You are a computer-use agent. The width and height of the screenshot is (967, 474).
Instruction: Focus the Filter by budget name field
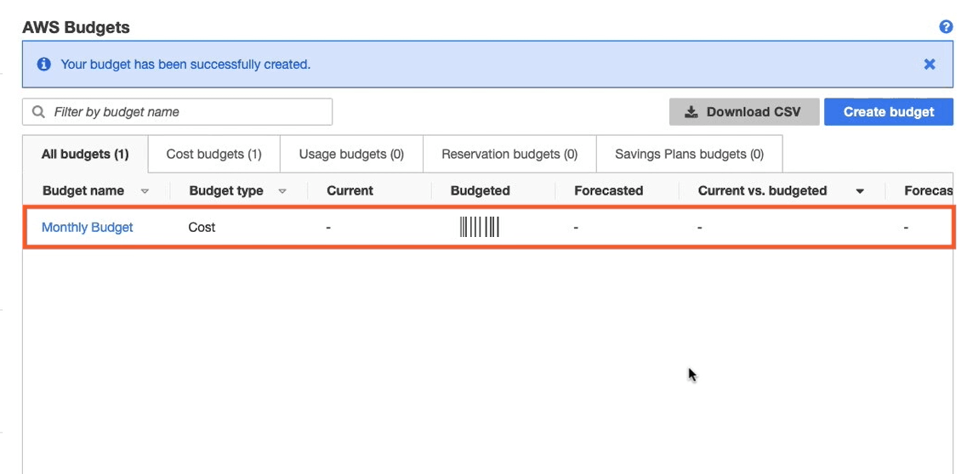tap(178, 112)
